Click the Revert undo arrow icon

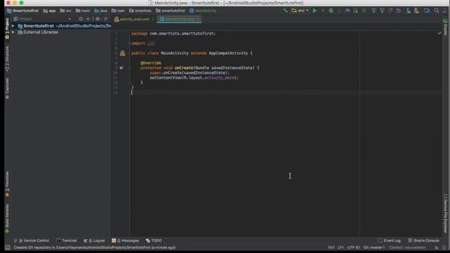click(x=399, y=11)
